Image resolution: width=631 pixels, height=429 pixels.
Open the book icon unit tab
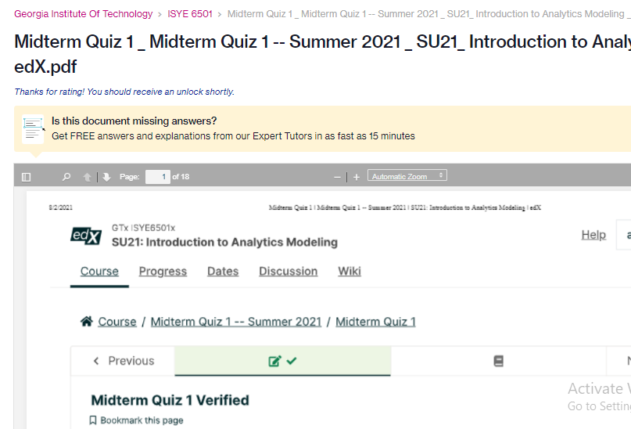[498, 361]
